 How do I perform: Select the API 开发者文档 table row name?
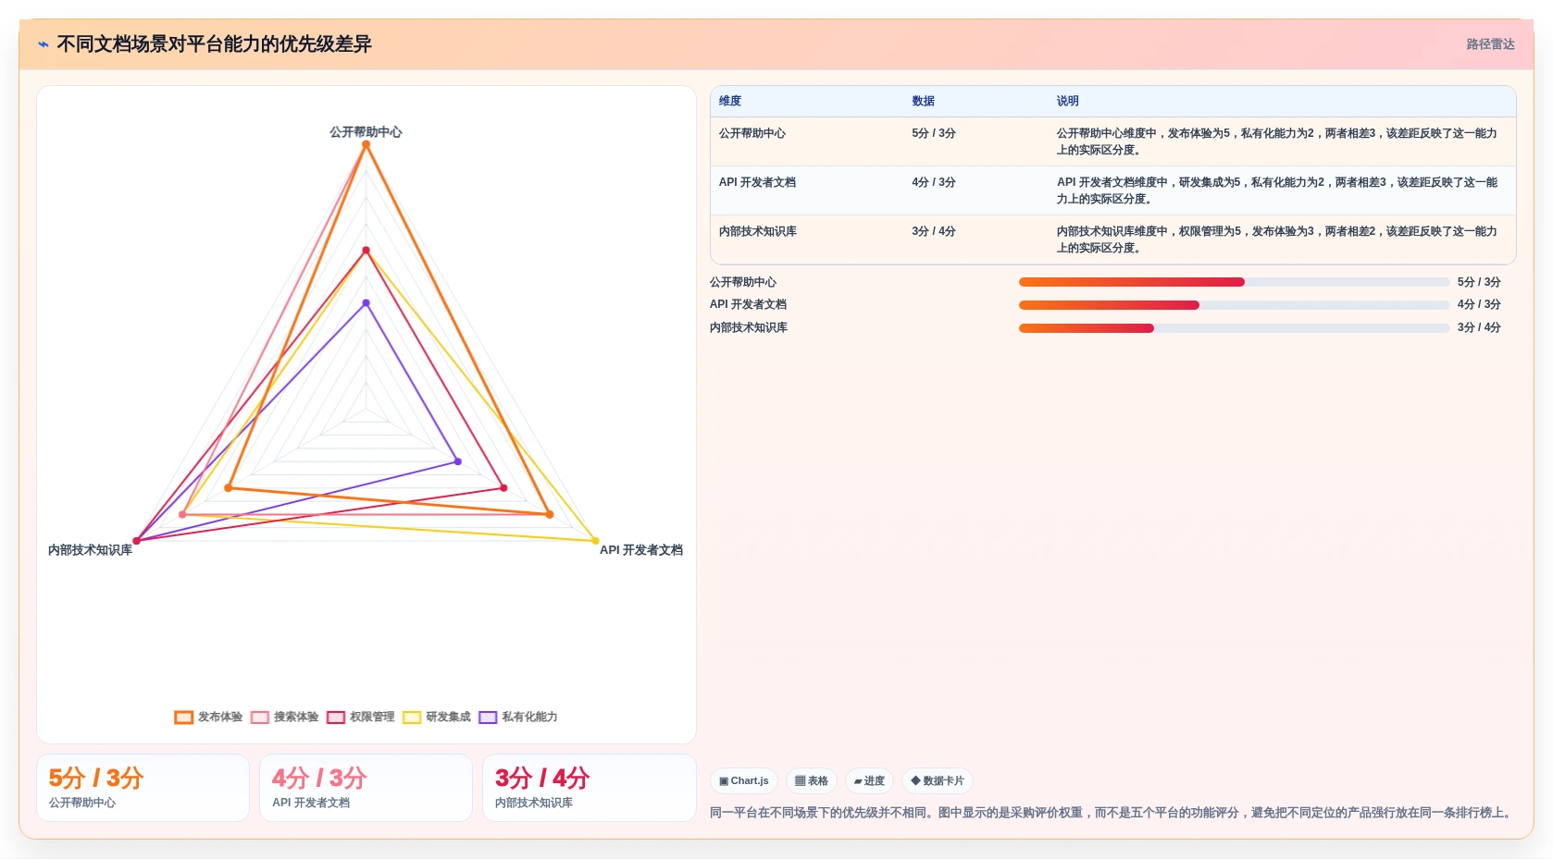tap(757, 182)
